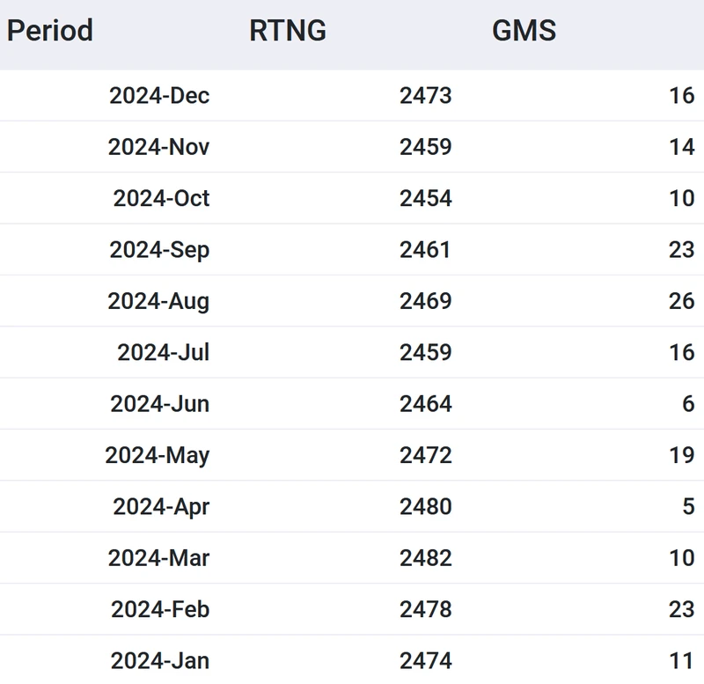This screenshot has width=704, height=684.
Task: Select the 2024-Jun period cell
Action: [159, 404]
